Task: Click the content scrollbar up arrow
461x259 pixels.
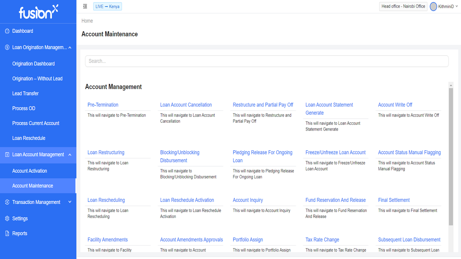Action: click(x=450, y=85)
